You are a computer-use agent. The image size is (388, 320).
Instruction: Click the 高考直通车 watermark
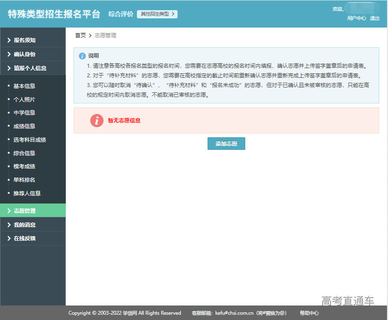pos(349,299)
